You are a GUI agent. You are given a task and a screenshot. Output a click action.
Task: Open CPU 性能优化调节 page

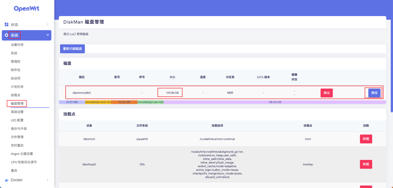24,162
